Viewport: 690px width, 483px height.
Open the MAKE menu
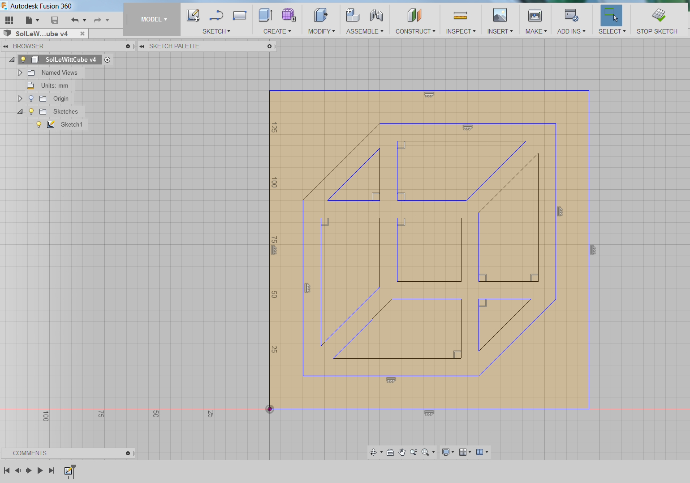pos(536,31)
